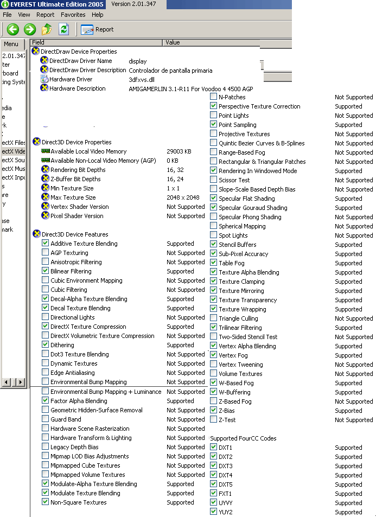Toggle the YUY2 FourCC checkbox
376x517 pixels.
(213, 512)
